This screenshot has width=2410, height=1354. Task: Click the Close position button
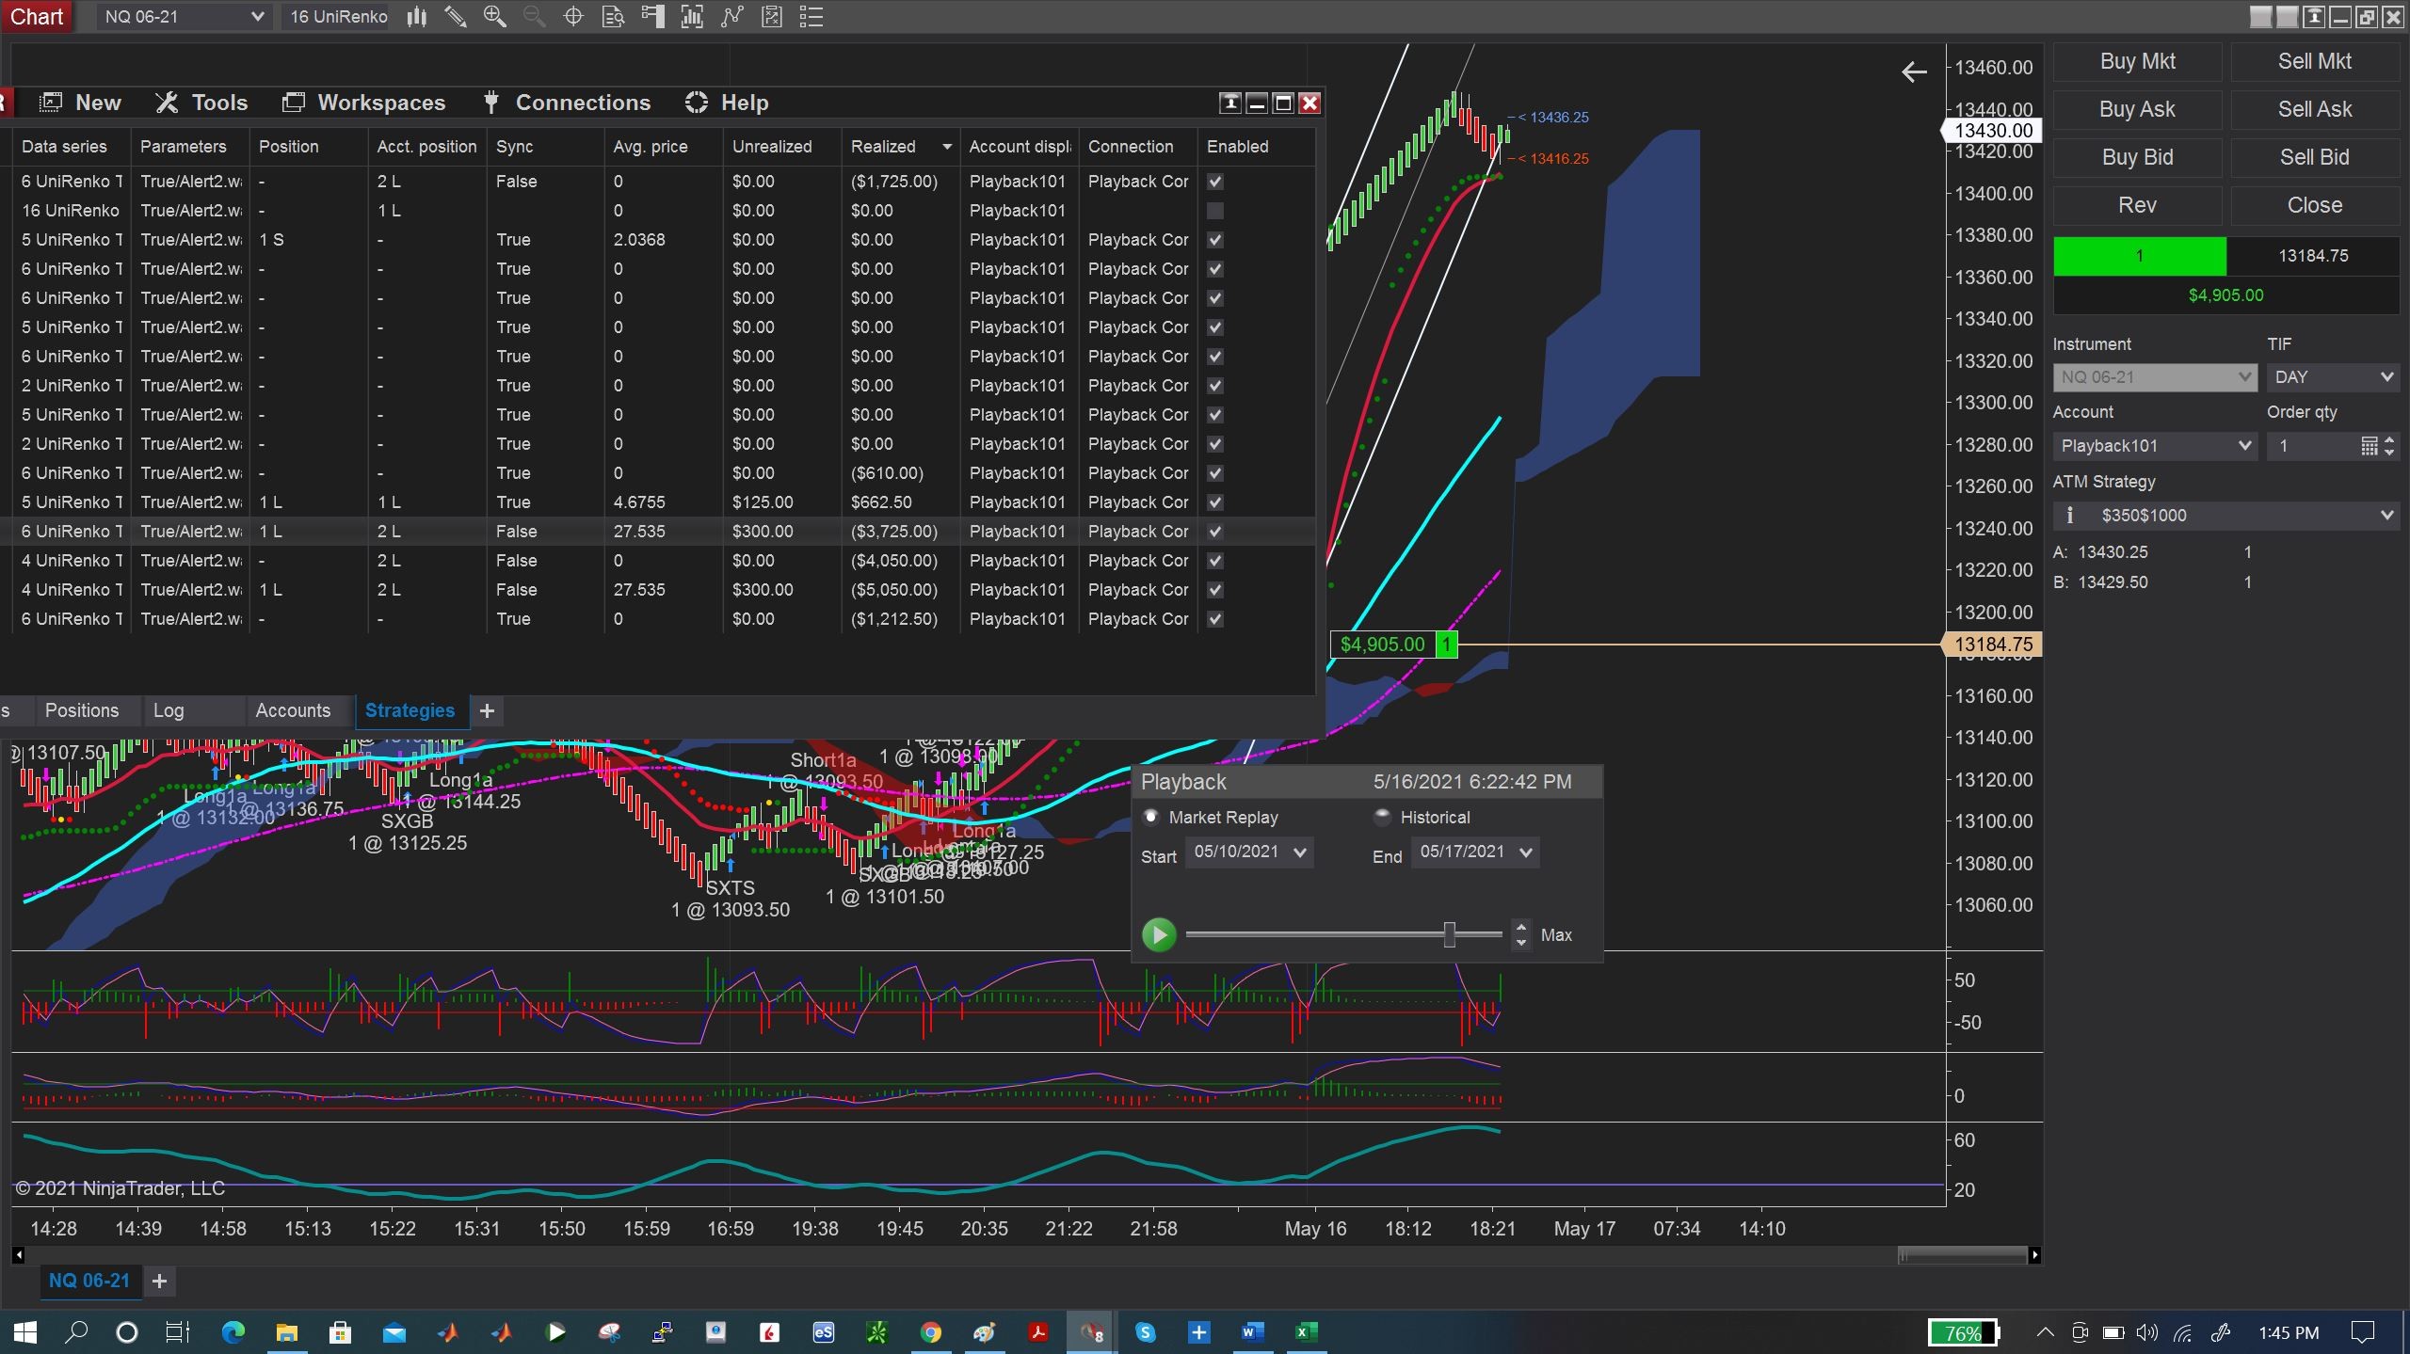click(x=2314, y=205)
